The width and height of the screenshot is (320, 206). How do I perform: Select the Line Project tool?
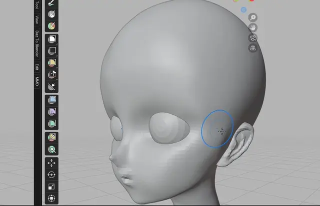pos(51,86)
